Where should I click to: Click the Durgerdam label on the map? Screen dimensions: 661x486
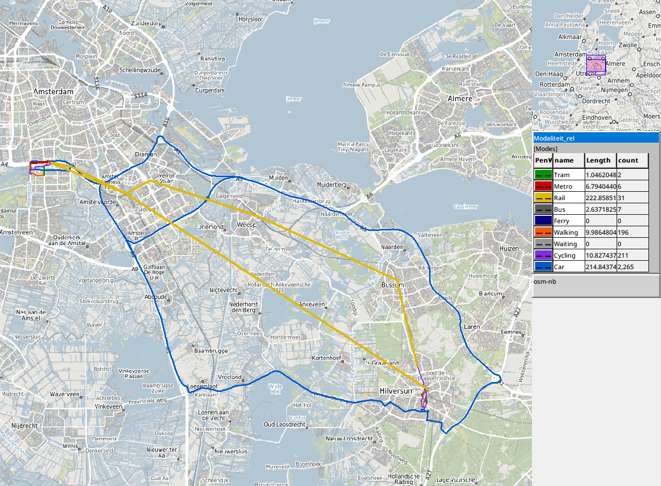pyautogui.click(x=210, y=91)
